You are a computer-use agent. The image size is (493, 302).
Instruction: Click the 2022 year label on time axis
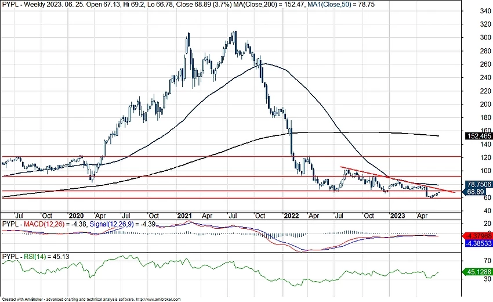pos(291,215)
